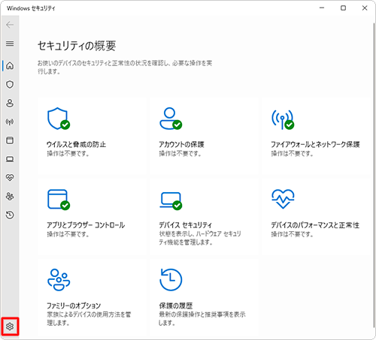The width and height of the screenshot is (376, 340).
Task: Click description text under デバイス セキュリティ
Action: pyautogui.click(x=200, y=238)
